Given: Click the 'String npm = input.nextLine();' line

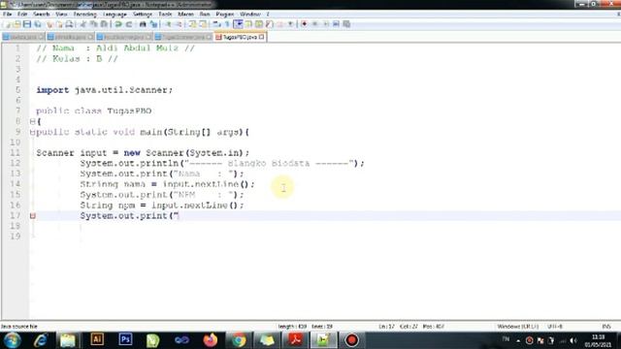Looking at the screenshot, I should pos(162,206).
